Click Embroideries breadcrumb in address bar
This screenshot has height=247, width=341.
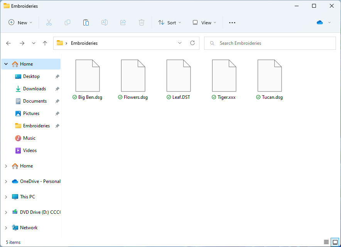click(84, 43)
